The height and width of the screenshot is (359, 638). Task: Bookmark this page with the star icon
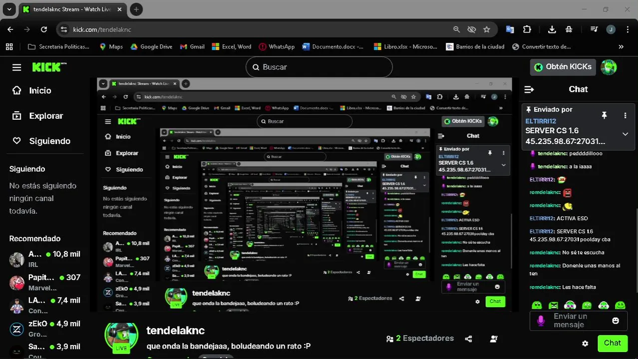pos(487,29)
